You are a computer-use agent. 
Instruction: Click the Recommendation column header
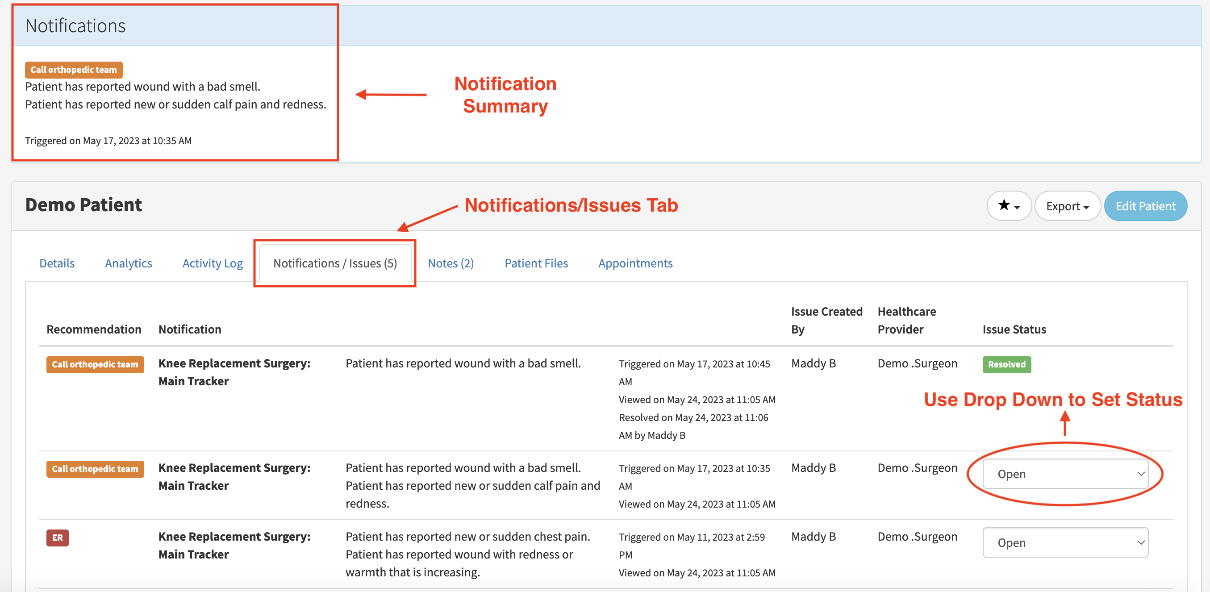(93, 329)
